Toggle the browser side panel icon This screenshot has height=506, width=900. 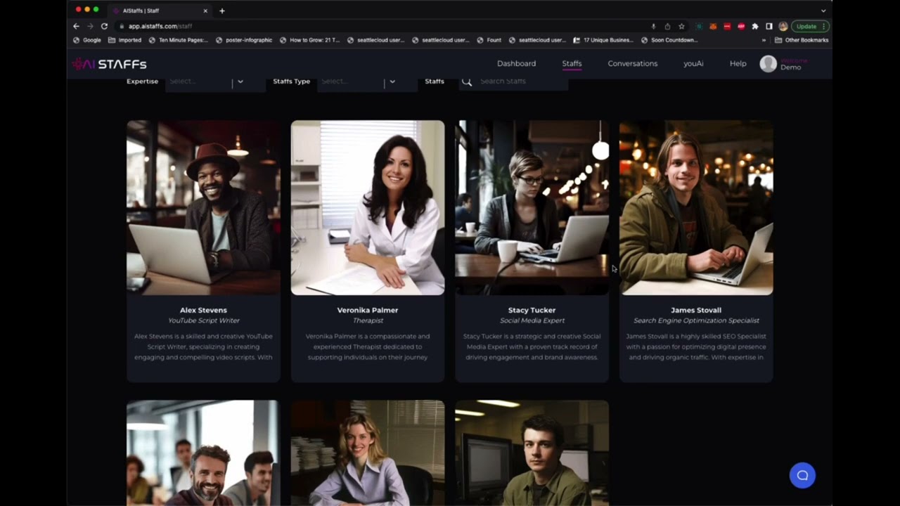(769, 26)
